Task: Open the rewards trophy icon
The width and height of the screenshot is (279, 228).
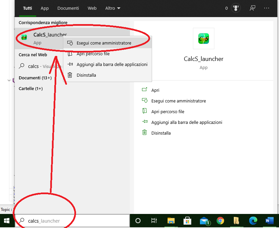Action: [x=235, y=8]
